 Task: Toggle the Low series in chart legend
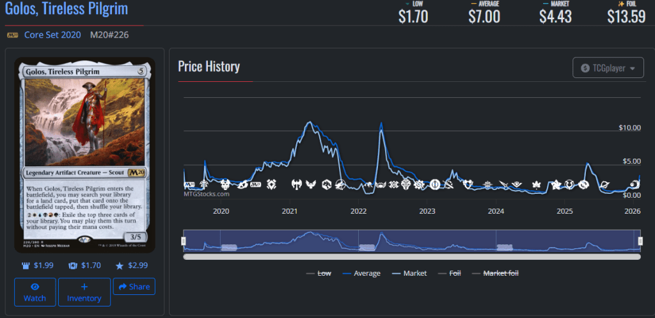point(319,273)
